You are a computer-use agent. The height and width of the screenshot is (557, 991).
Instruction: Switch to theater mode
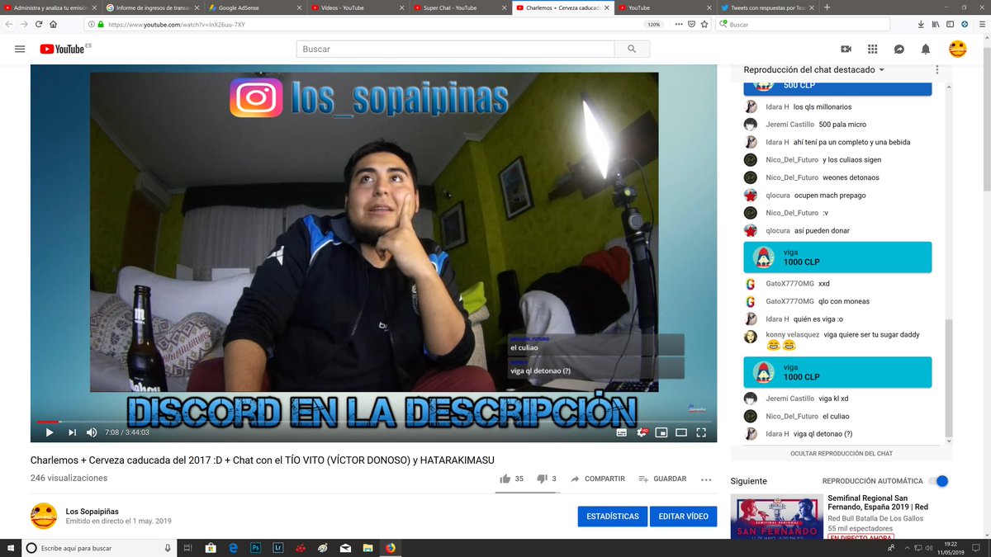[x=681, y=432]
